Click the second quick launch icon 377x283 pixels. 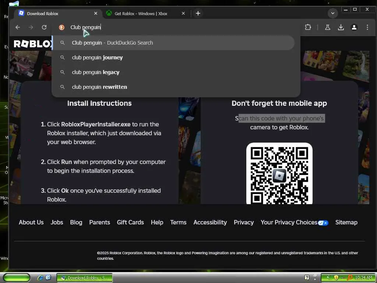tap(48, 277)
